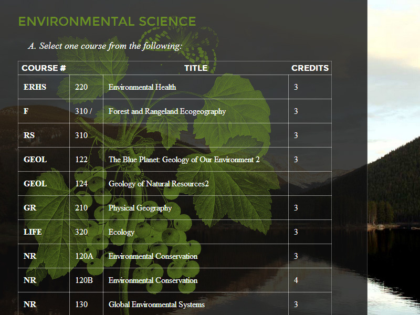Open the Environmental Health course title

click(142, 87)
